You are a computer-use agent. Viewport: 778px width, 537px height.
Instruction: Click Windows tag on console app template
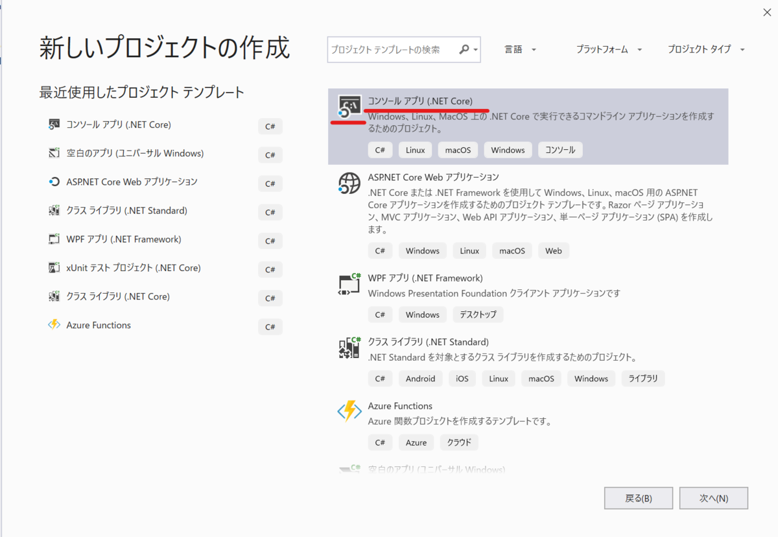(508, 150)
